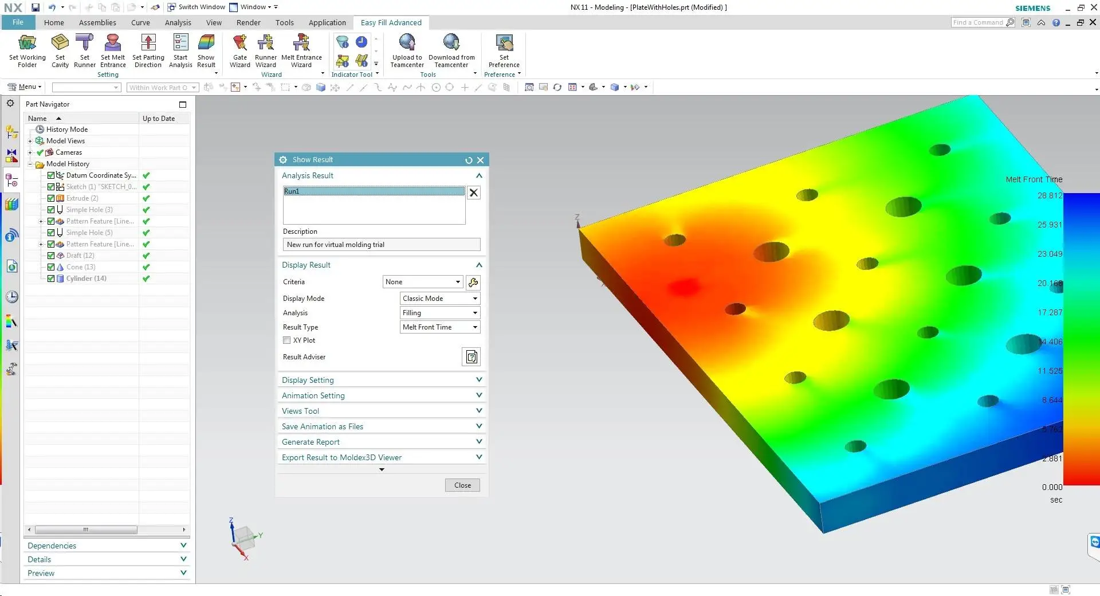The height and width of the screenshot is (596, 1100).
Task: Open the File menu
Action: [x=18, y=22]
